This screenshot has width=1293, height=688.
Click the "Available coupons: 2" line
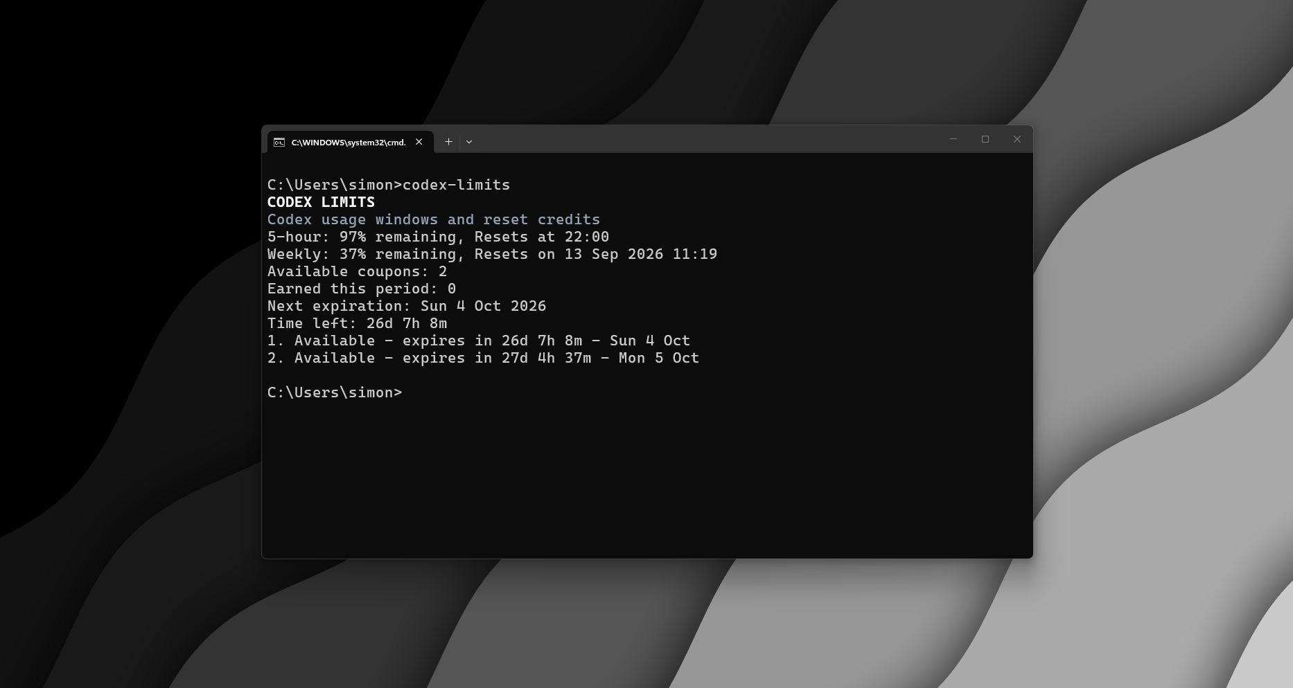[x=358, y=271]
